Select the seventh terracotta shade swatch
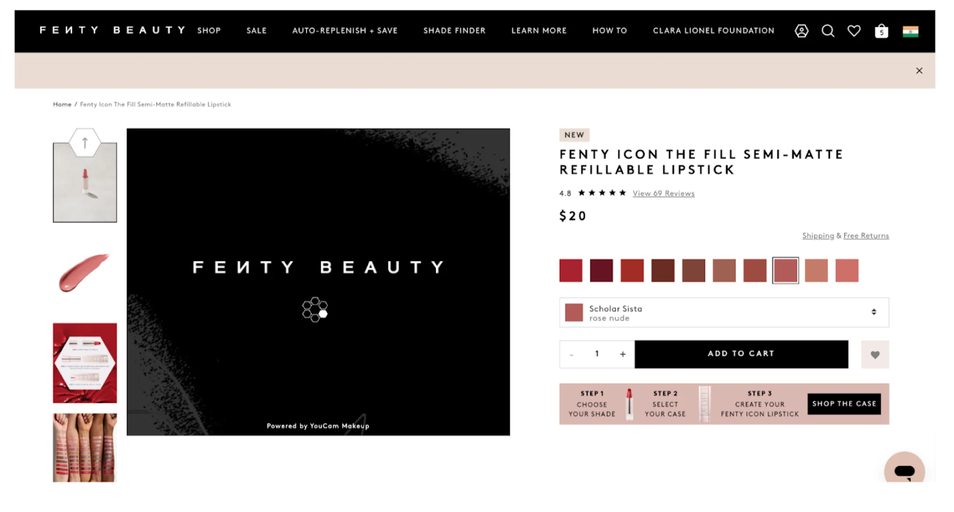Screen dimensions: 954x512 click(x=755, y=271)
